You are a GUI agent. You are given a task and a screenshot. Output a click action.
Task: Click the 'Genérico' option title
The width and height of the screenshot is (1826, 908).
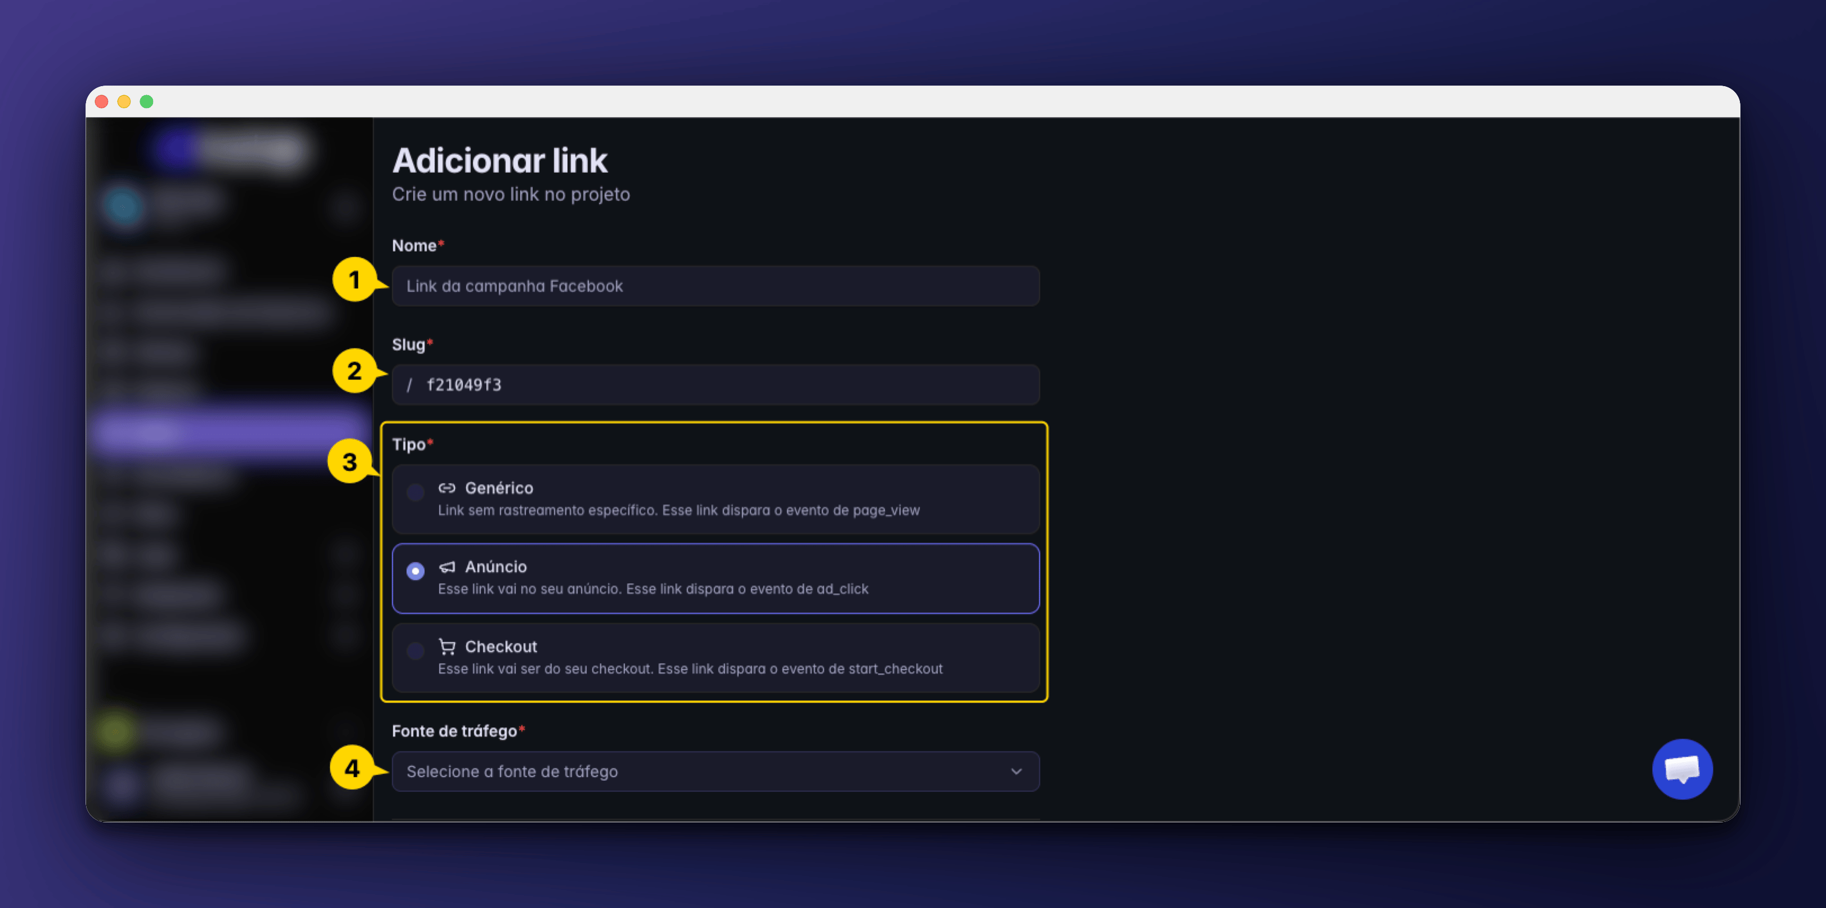point(499,488)
